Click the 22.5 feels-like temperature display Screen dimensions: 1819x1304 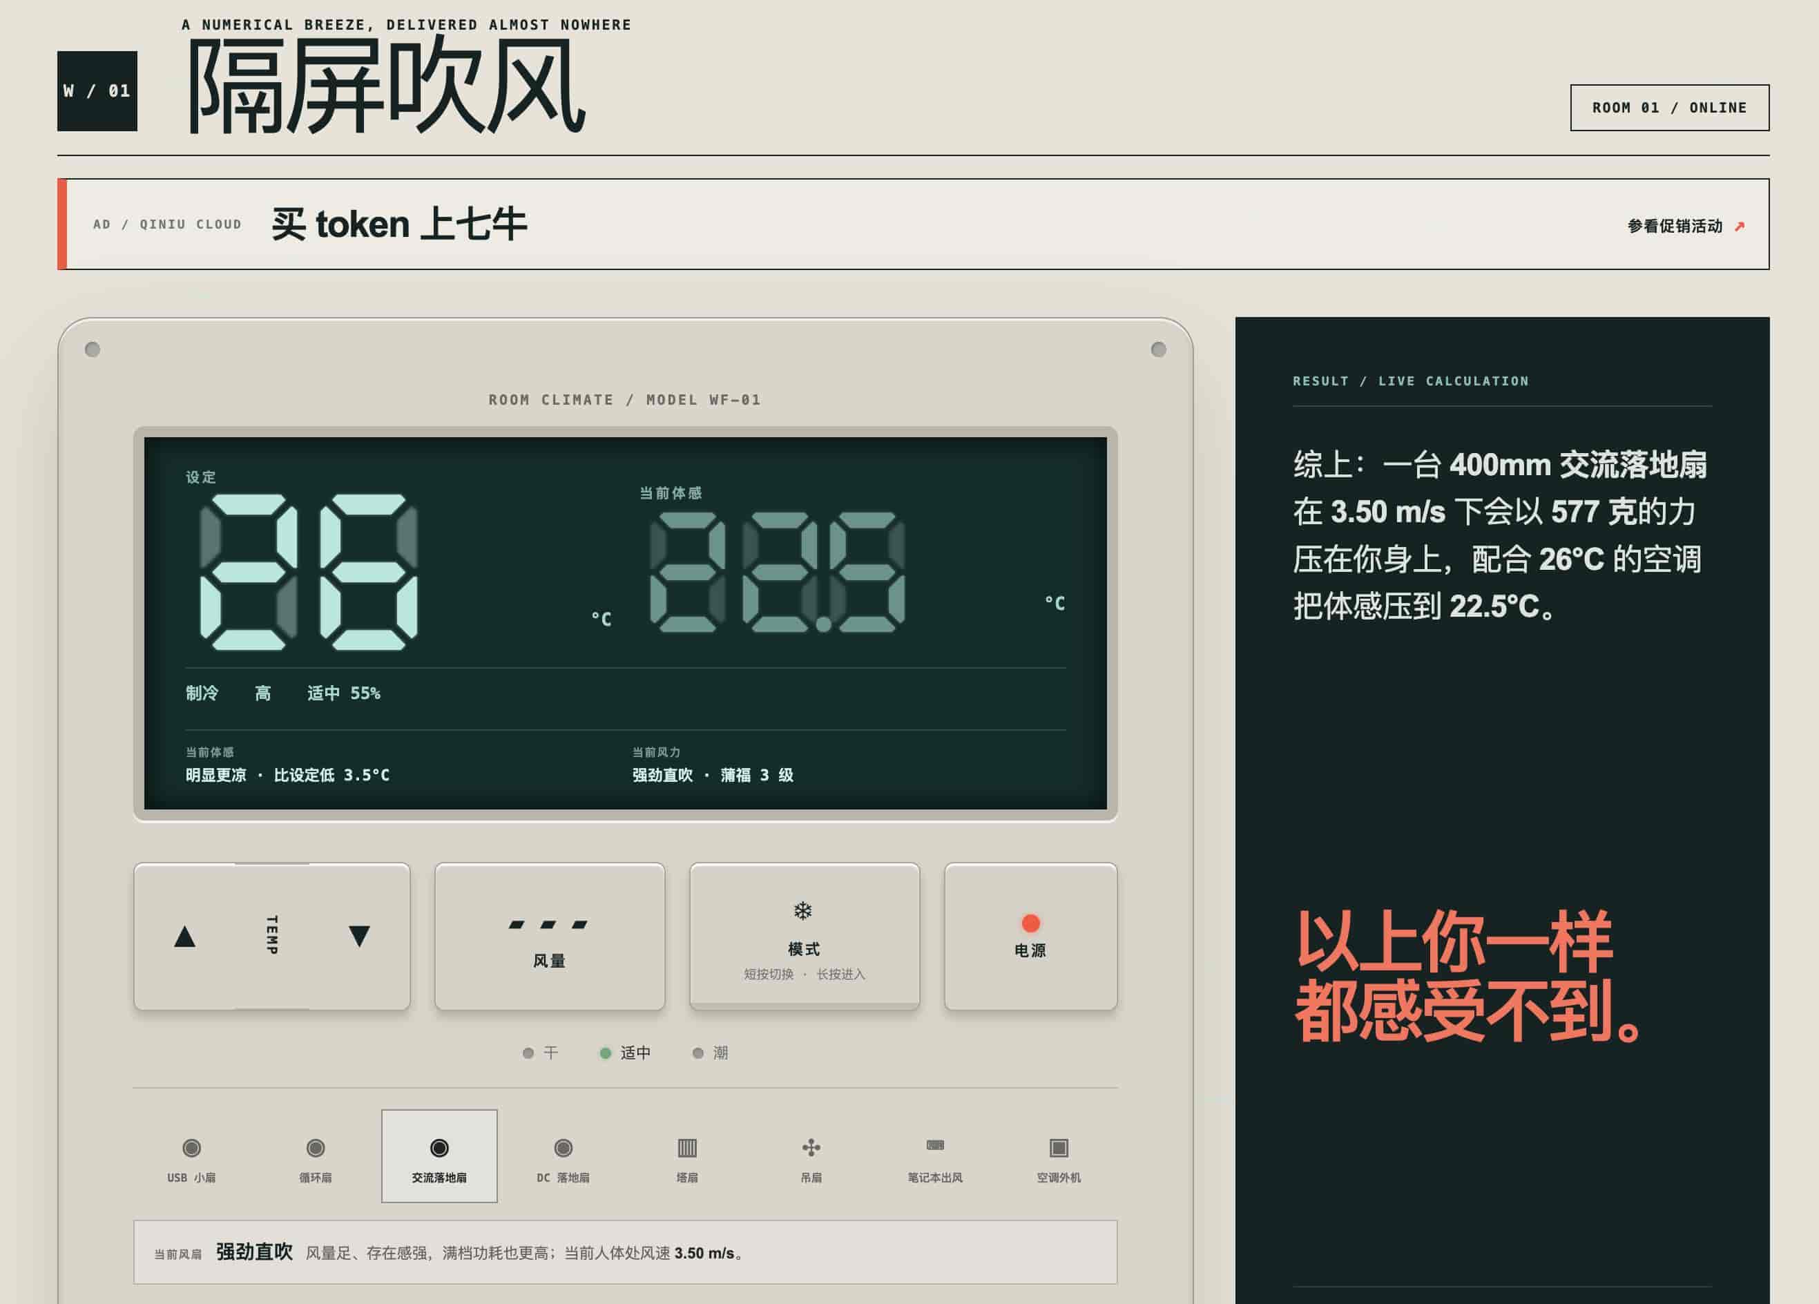tap(777, 572)
